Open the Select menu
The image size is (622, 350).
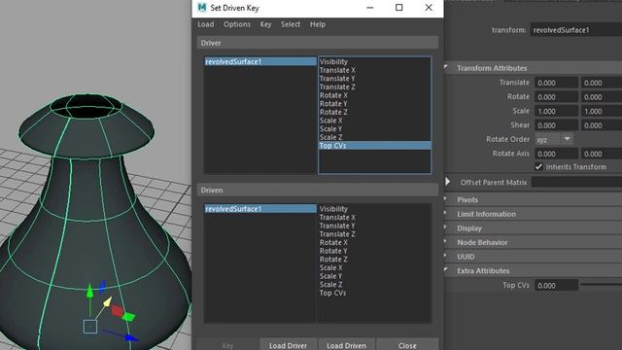click(x=291, y=24)
